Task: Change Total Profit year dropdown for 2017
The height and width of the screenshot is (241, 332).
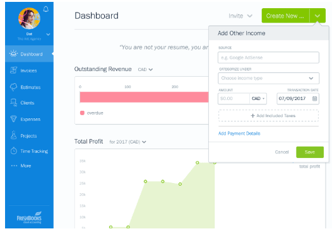Action: point(127,142)
